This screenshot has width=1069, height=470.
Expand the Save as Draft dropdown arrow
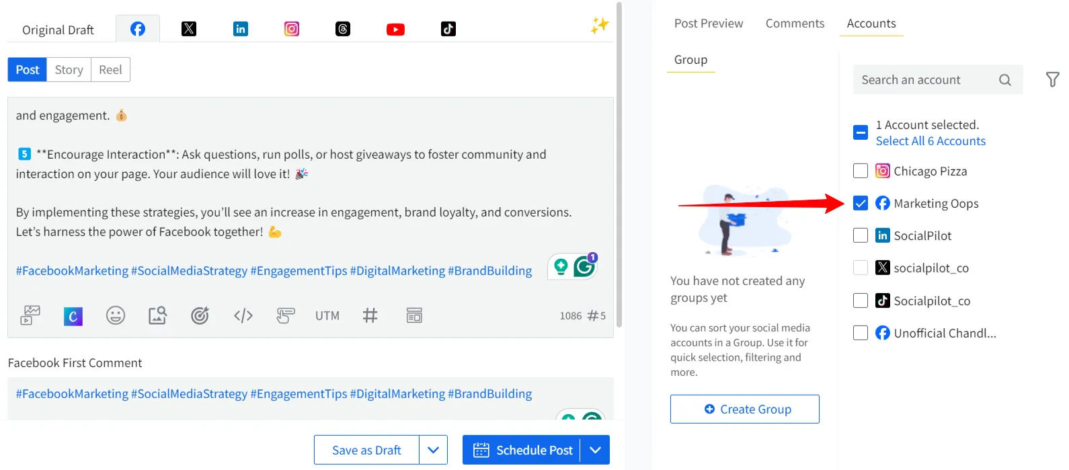click(434, 450)
